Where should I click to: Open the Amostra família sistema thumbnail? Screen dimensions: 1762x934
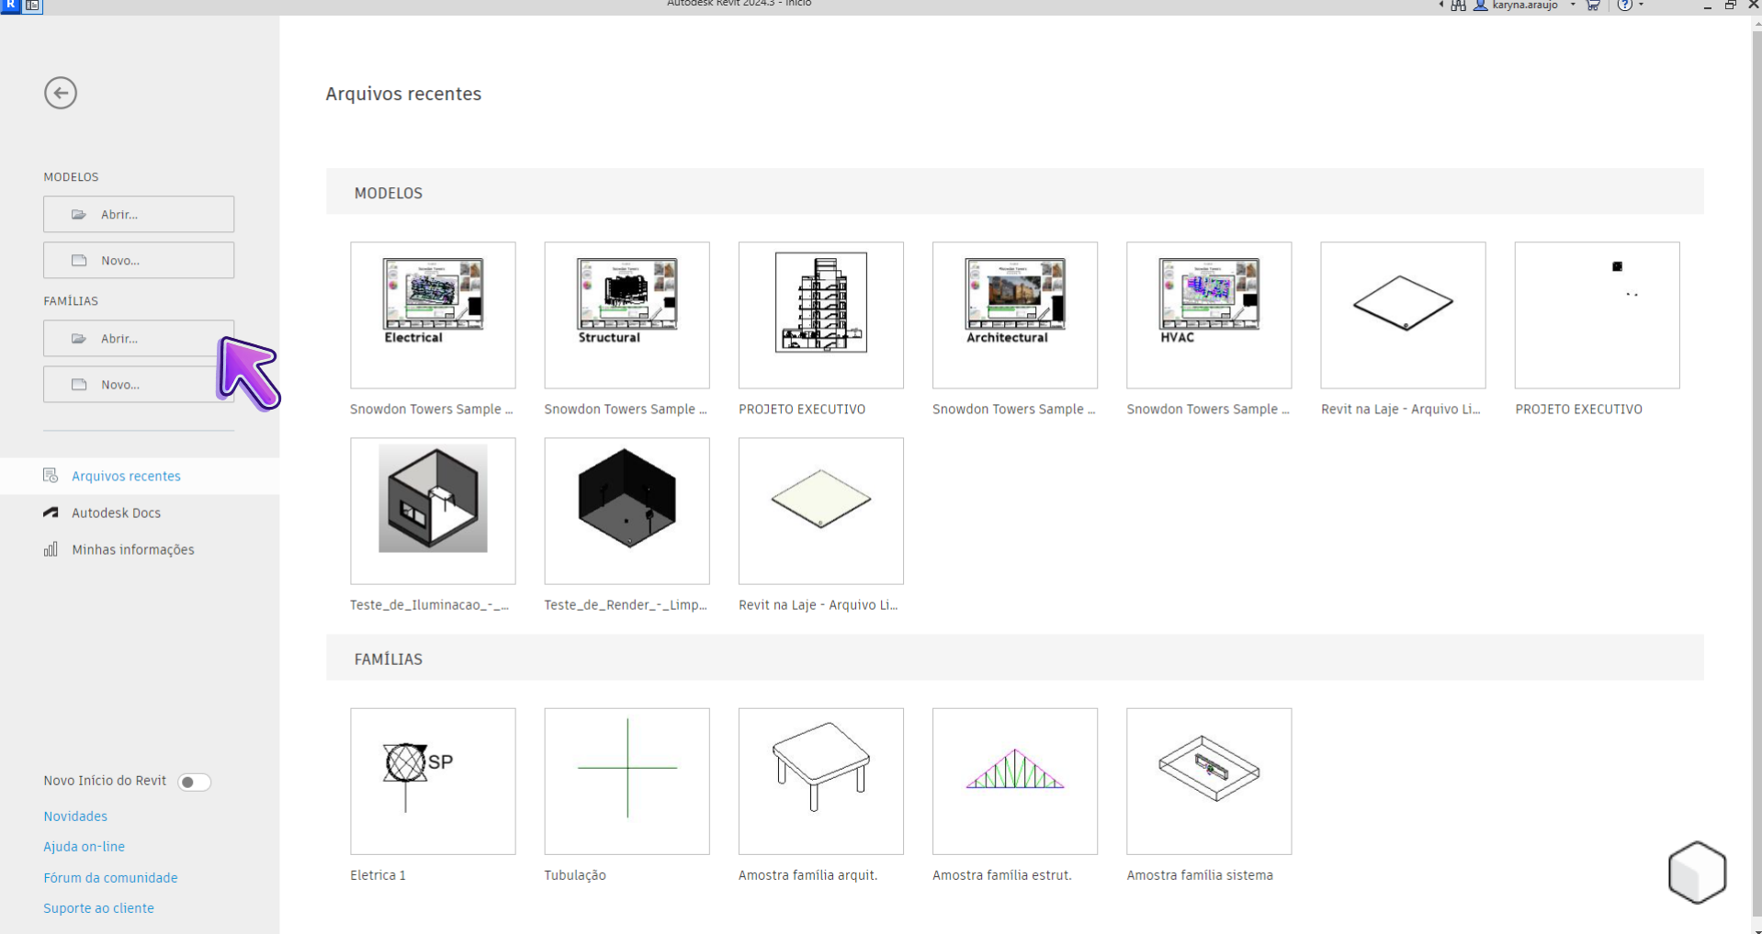click(x=1209, y=781)
